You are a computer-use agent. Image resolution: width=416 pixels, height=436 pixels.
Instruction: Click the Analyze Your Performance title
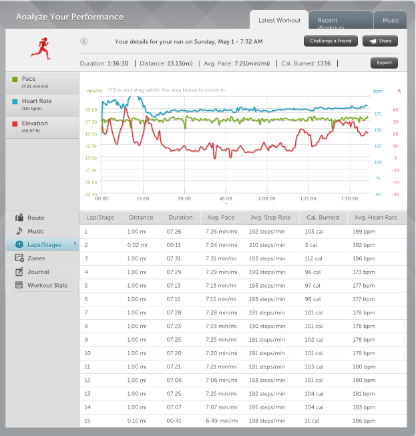point(69,17)
